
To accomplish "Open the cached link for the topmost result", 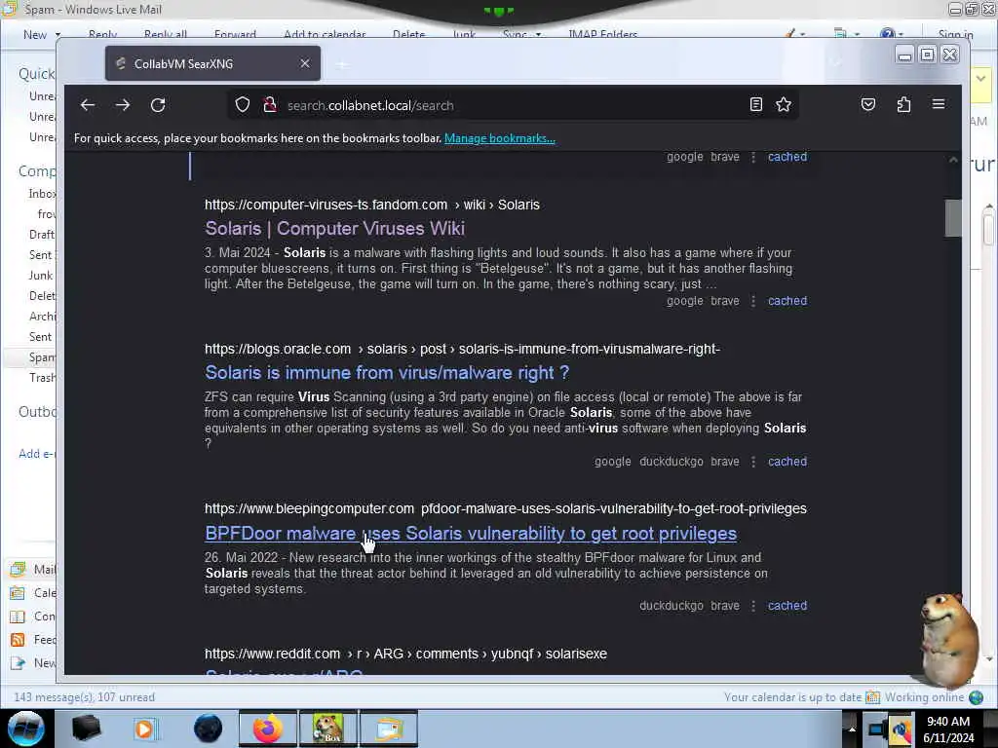I will coord(787,157).
